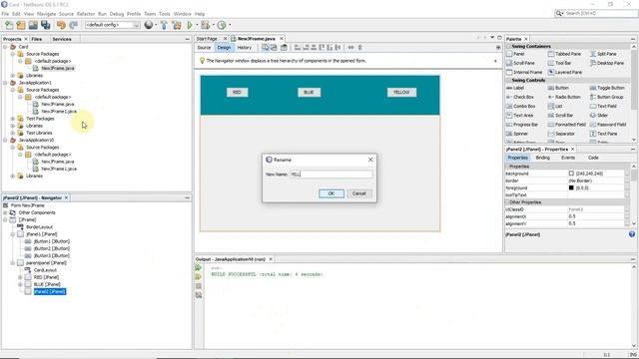
Task: Select the Panel component in Palette
Action: (515, 54)
